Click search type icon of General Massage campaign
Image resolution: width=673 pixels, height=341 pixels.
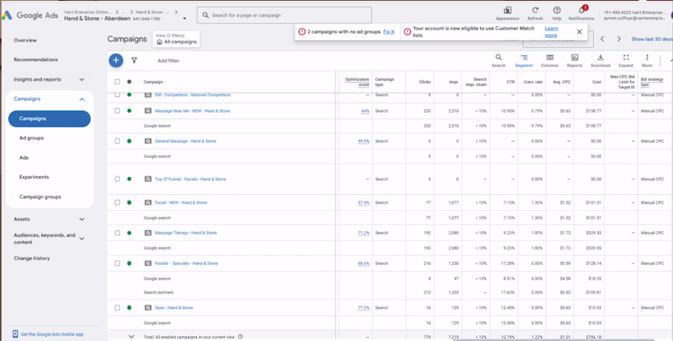(147, 141)
